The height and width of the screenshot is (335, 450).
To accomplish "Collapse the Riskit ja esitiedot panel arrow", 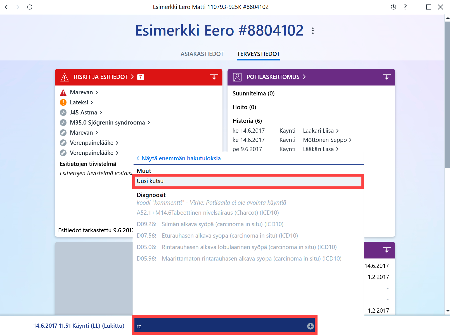I will coord(214,77).
